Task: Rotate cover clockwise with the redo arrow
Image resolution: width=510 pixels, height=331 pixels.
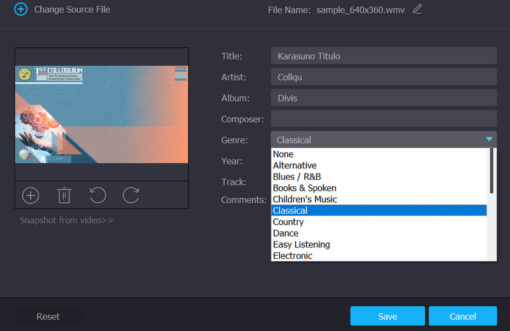Action: click(131, 195)
